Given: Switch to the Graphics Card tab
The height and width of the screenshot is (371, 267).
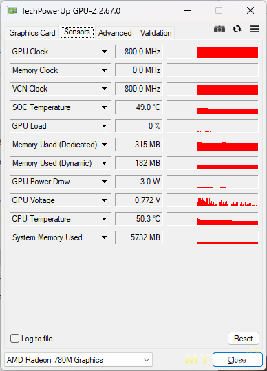Looking at the screenshot, I should click(x=32, y=33).
